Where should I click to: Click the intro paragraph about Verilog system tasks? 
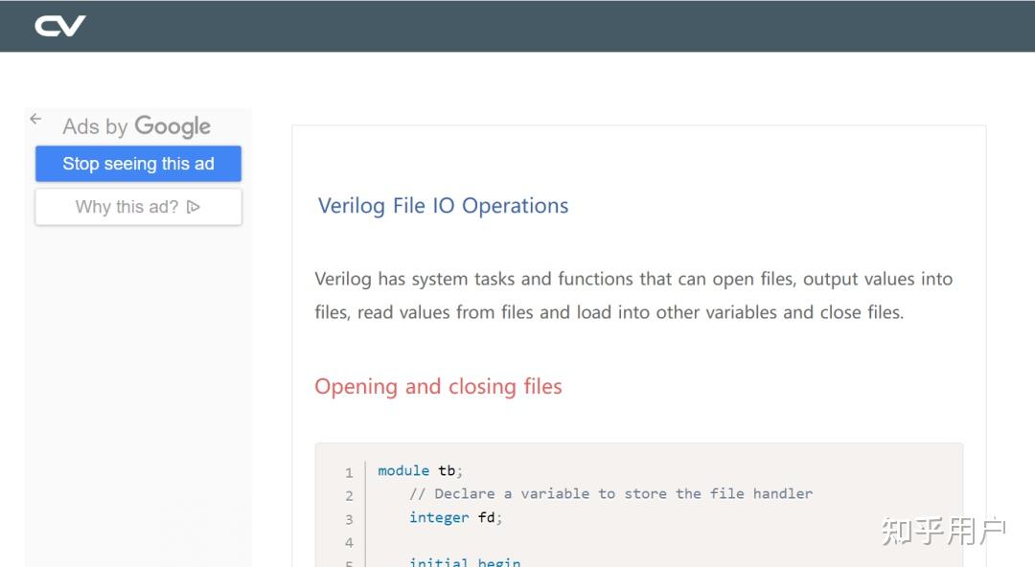pos(633,295)
